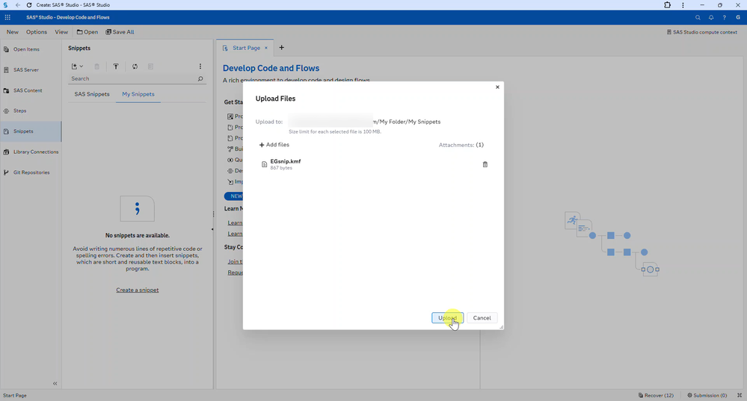Go back with browser arrow
The width and height of the screenshot is (747, 401).
tap(18, 4)
